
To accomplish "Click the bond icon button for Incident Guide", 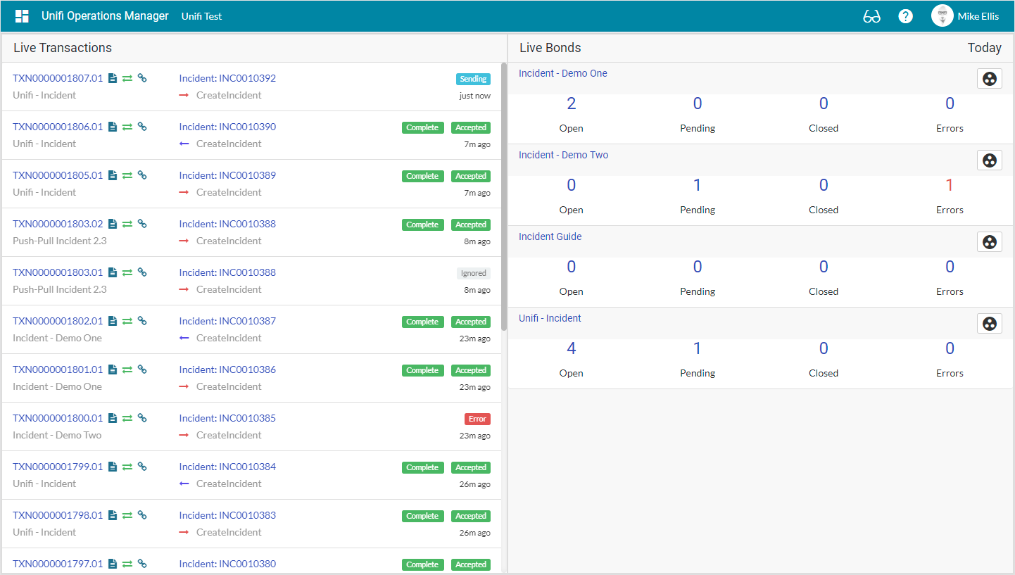I will pyautogui.click(x=989, y=242).
